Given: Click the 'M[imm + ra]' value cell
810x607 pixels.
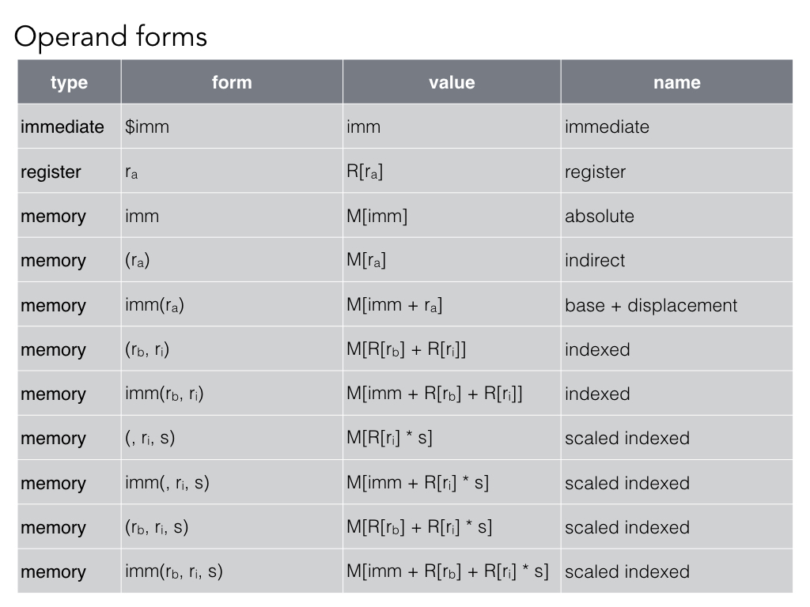Looking at the screenshot, I should pos(394,305).
